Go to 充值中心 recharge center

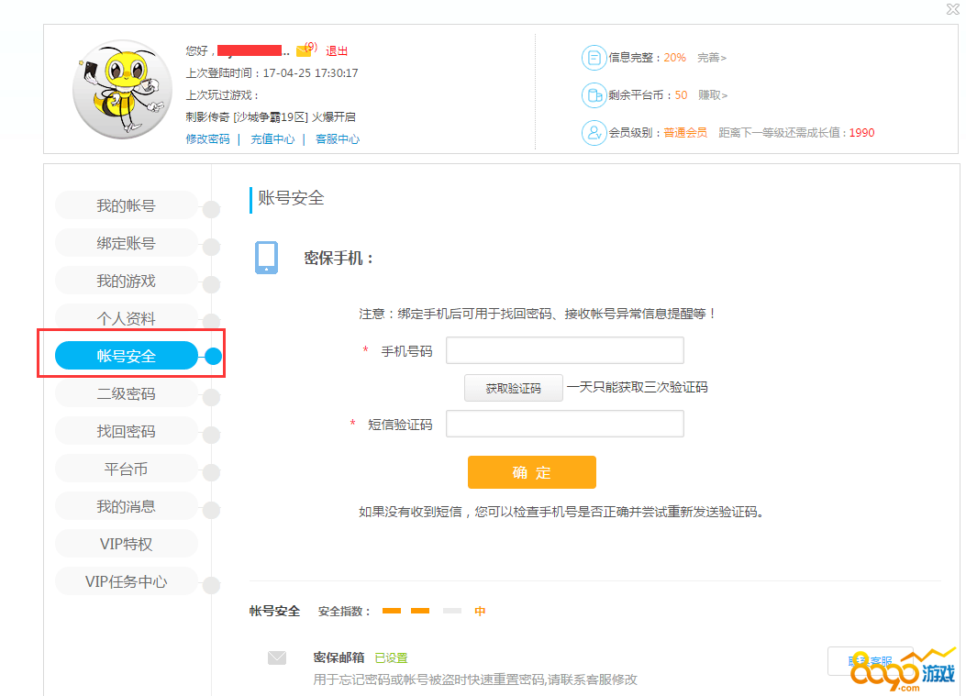(272, 139)
